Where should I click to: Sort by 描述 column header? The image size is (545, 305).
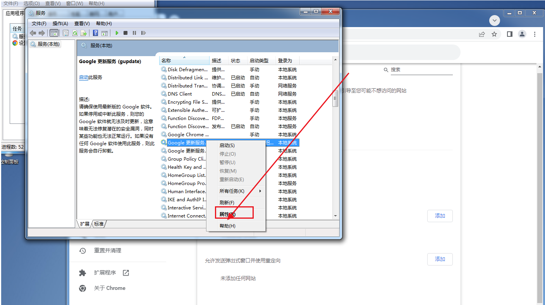point(219,61)
